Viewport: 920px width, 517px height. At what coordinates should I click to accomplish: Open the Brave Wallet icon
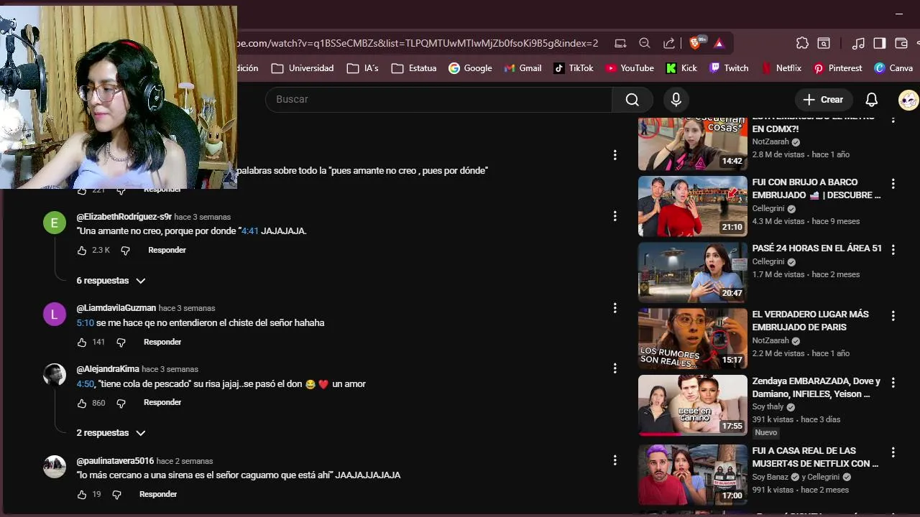pos(901,43)
